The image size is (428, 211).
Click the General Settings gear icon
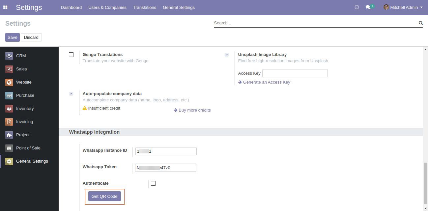pos(9,161)
